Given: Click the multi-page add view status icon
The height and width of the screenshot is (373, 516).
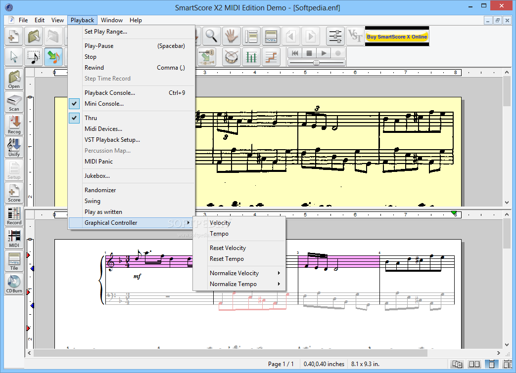Looking at the screenshot, I should 458,364.
